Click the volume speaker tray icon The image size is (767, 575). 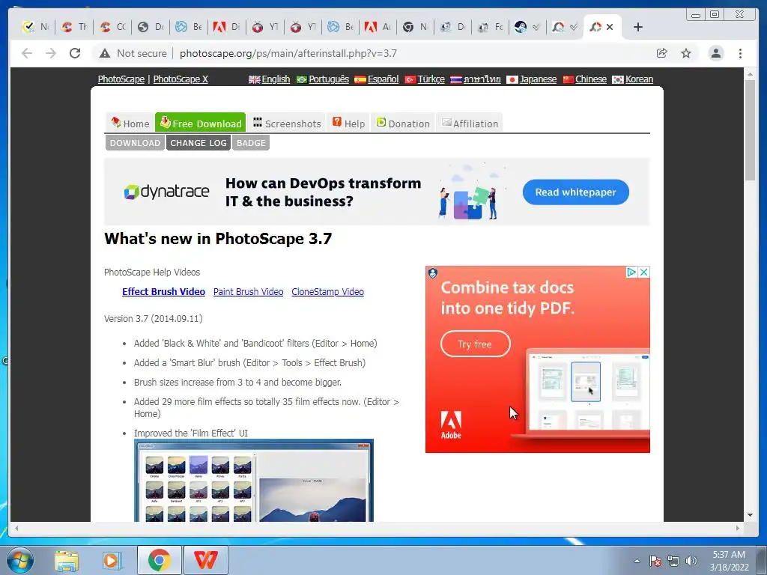coord(691,561)
